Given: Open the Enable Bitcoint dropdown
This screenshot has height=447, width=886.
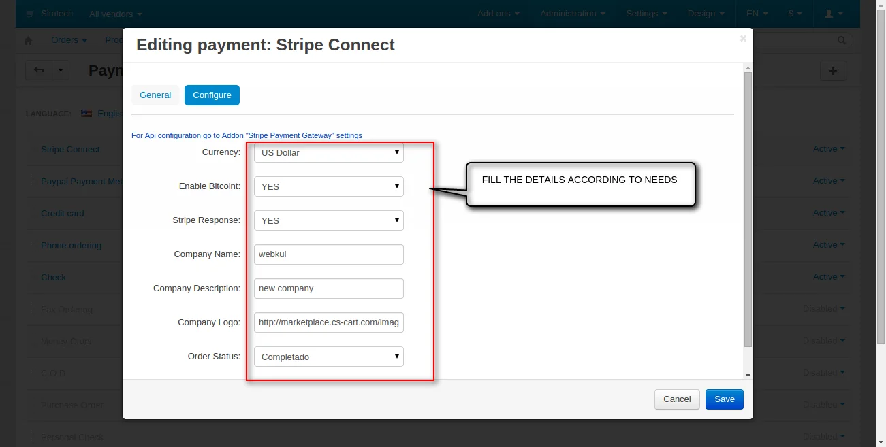Looking at the screenshot, I should [x=328, y=186].
